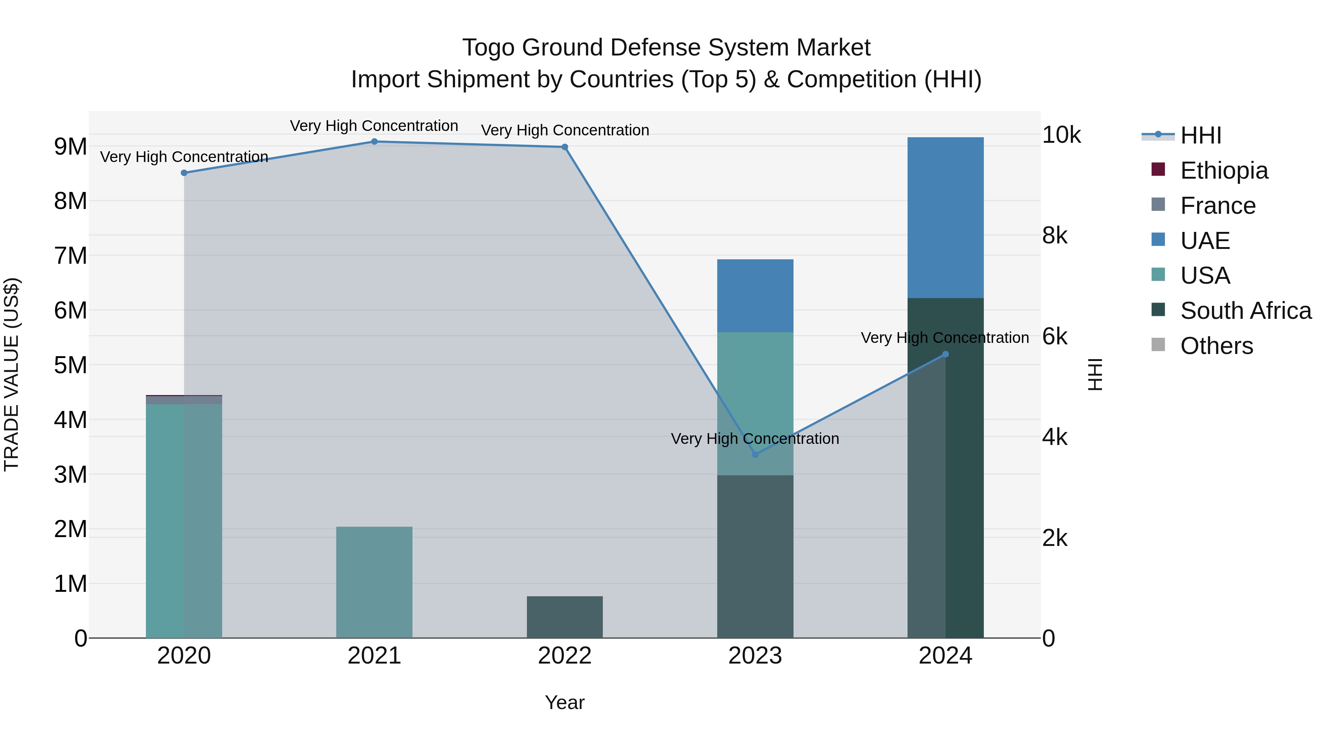Toggle the HHI legend entry

[x=1182, y=135]
